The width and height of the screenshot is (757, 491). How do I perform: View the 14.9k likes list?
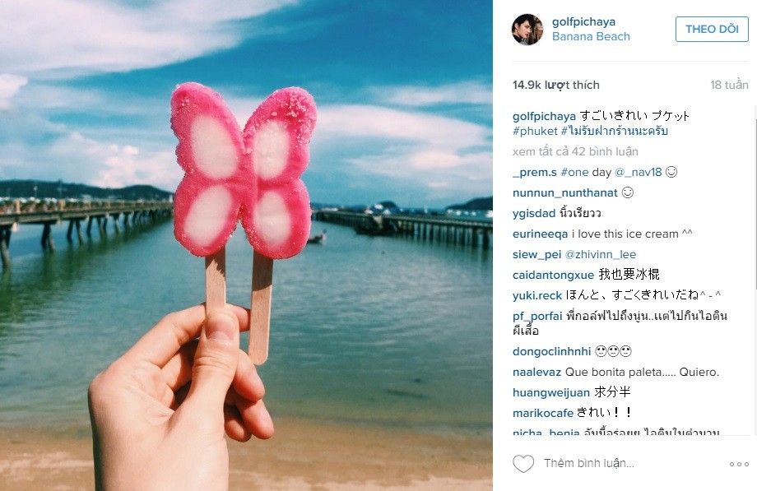pos(555,85)
